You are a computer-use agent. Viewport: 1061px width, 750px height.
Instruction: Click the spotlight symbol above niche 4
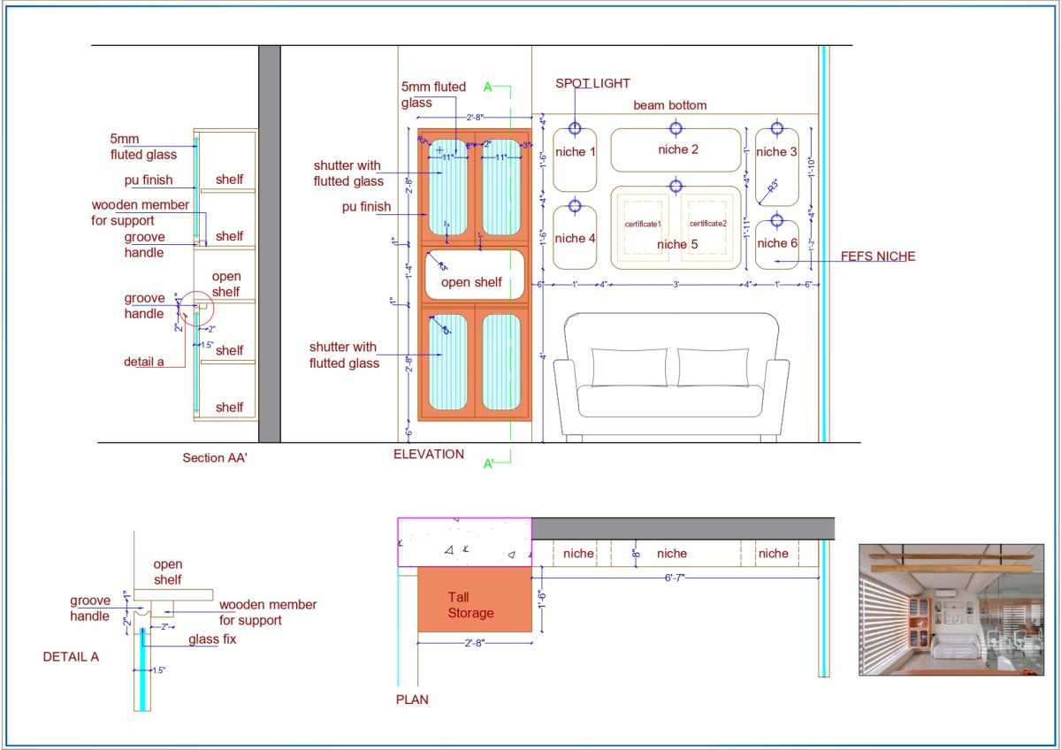(575, 207)
